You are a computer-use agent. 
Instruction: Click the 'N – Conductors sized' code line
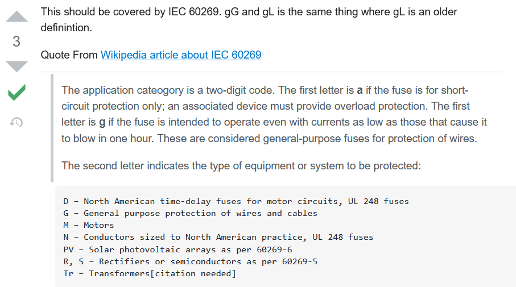pyautogui.click(x=218, y=237)
